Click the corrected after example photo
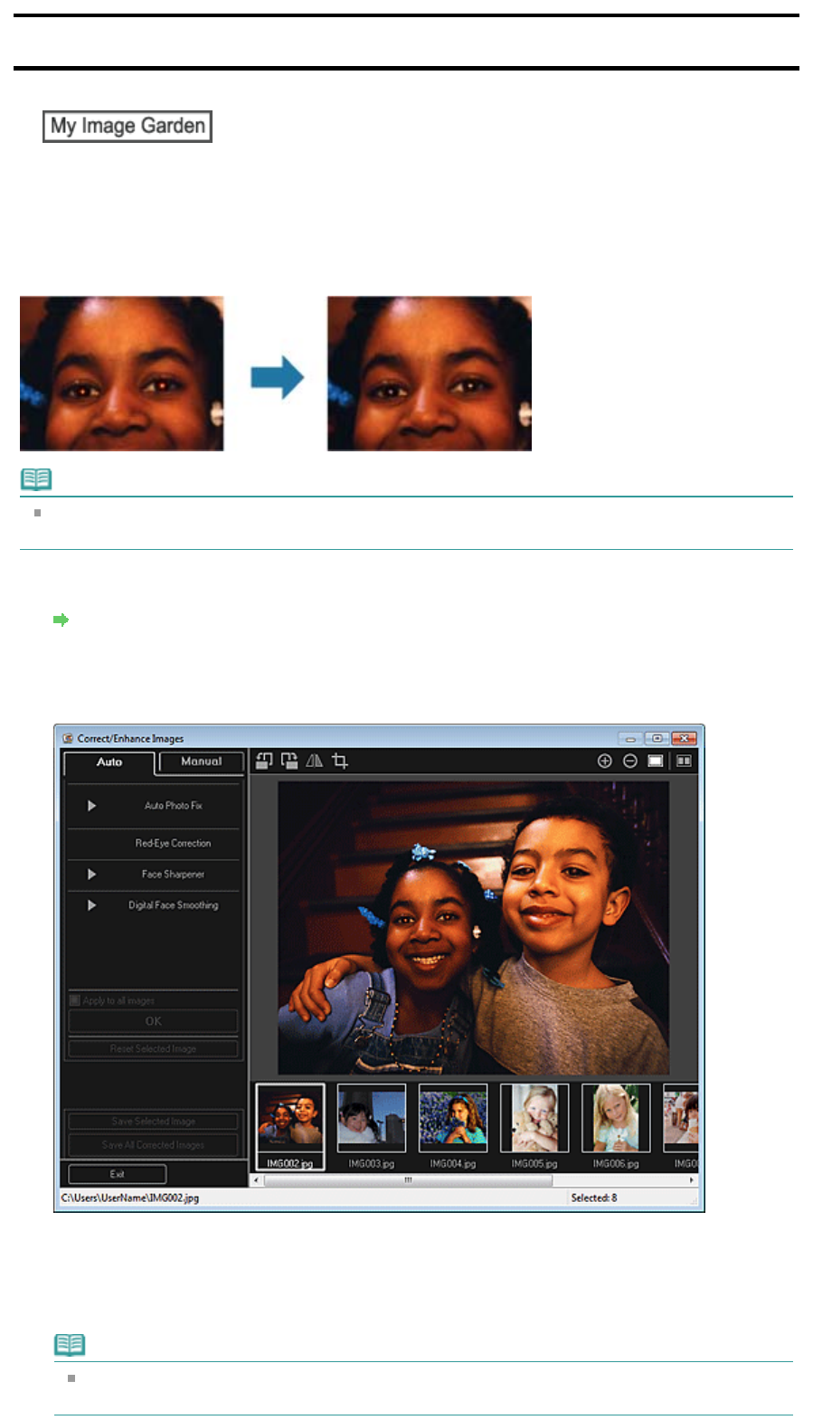This screenshot has height=1420, width=813. pyautogui.click(x=430, y=374)
